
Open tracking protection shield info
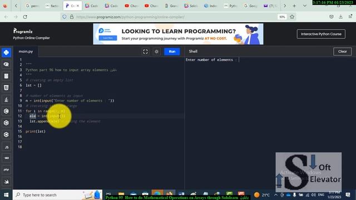coord(65,17)
